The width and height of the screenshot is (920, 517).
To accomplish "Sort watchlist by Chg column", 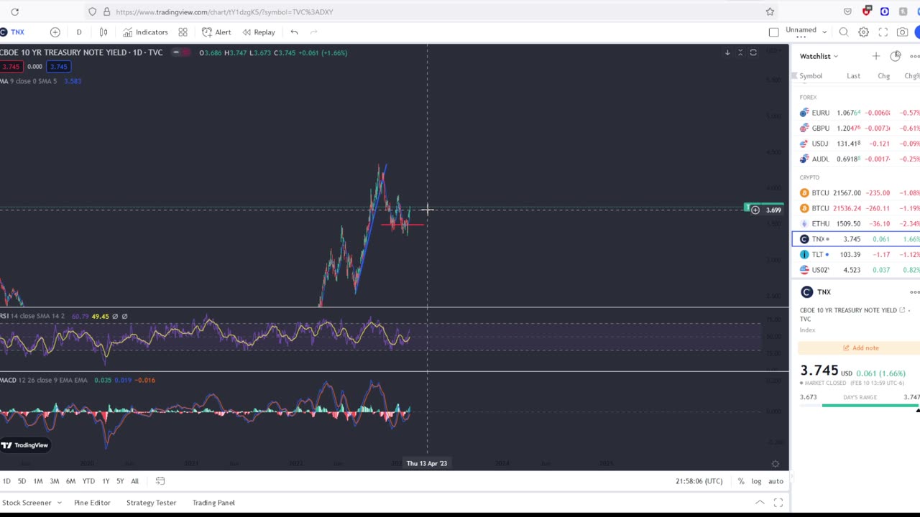I will 883,76.
